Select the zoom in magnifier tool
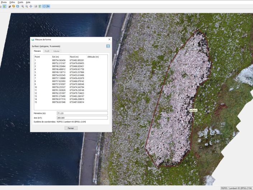The width and height of the screenshot is (253, 190). pos(23,6)
